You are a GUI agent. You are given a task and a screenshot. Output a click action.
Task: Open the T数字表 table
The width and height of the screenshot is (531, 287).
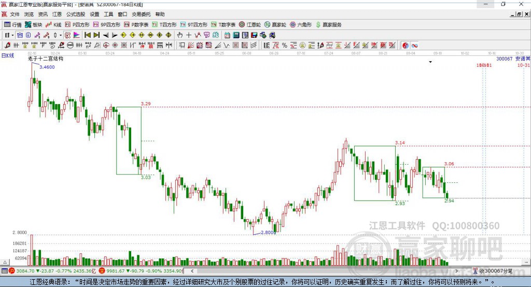pyautogui.click(x=223, y=25)
